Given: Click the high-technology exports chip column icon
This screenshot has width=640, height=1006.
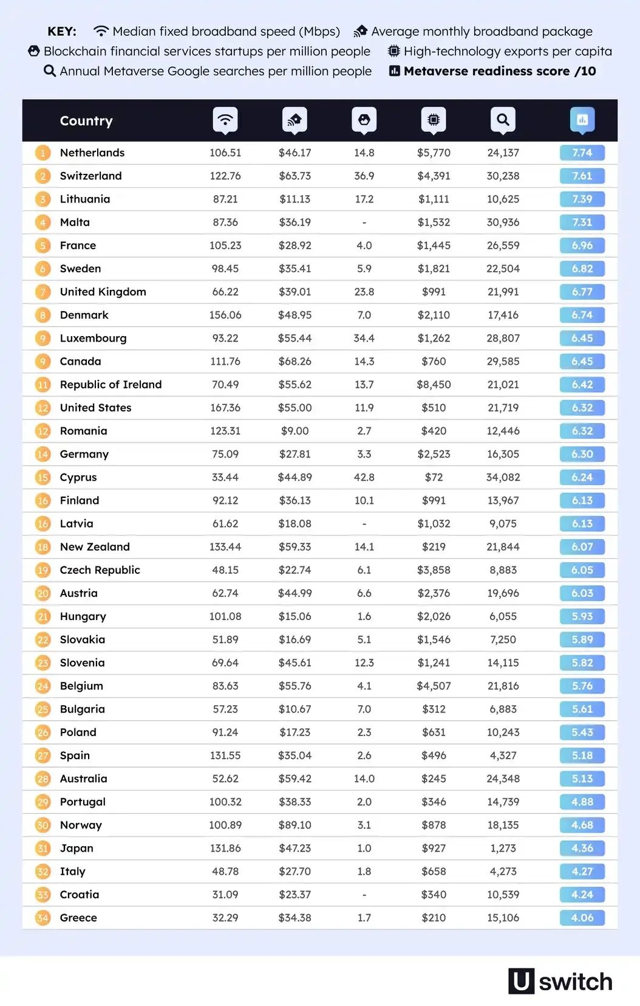Looking at the screenshot, I should pyautogui.click(x=434, y=120).
